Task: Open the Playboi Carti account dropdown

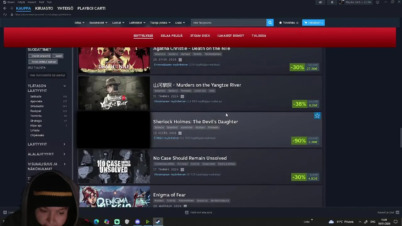Action: pyautogui.click(x=354, y=2)
